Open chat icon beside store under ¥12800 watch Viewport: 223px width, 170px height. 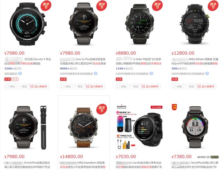[x=207, y=73]
